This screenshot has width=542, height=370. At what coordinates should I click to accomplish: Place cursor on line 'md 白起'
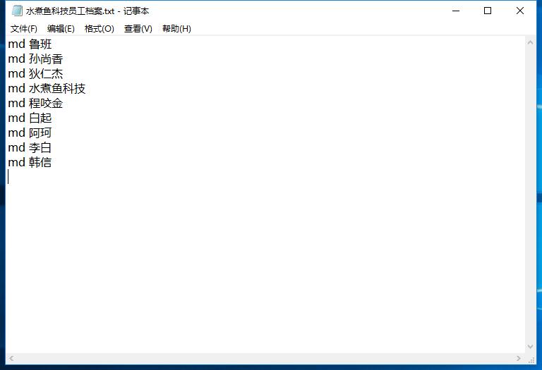tap(30, 118)
